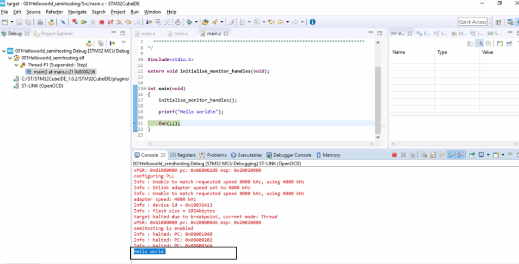Click the Disconnect icon in toolbar

click(110, 22)
